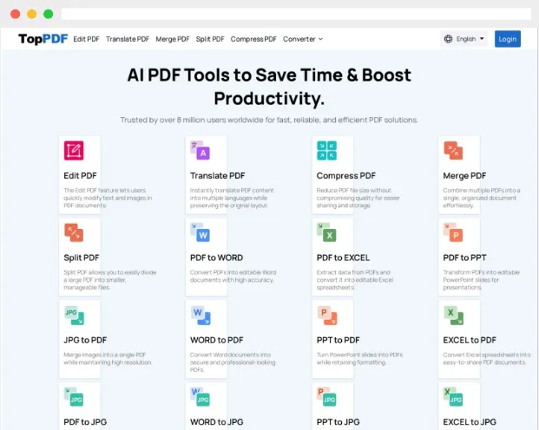This screenshot has height=430, width=539.
Task: Open Compress PDF in the navigation bar
Action: [x=253, y=39]
